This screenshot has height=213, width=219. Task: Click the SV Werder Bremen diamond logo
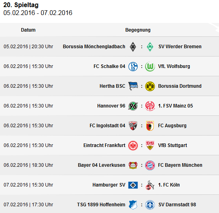[150, 47]
